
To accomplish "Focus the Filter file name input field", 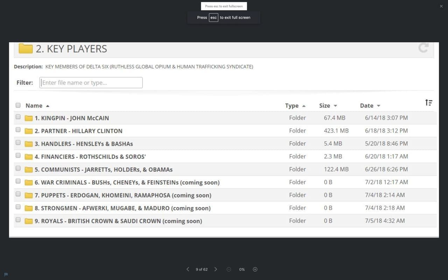I will coord(91,83).
